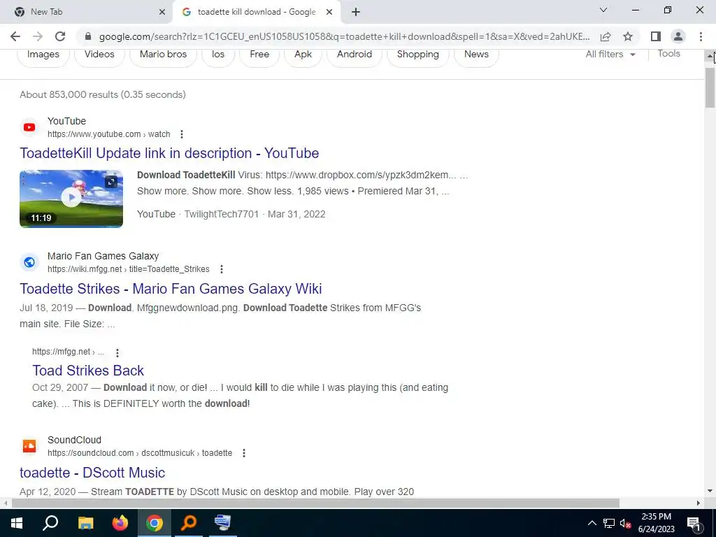Click the muted volume tray icon
The image size is (716, 537).
[x=625, y=523]
